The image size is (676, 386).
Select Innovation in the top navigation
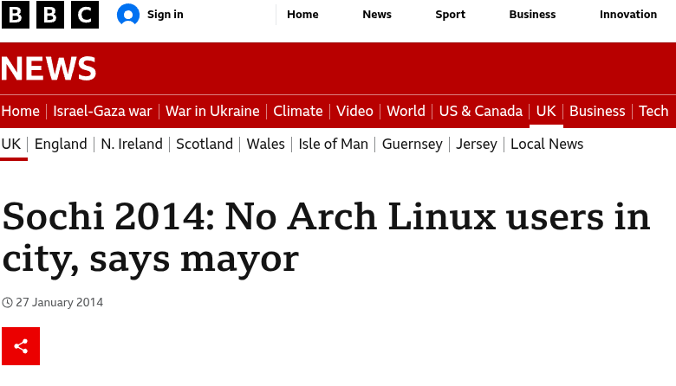pos(628,15)
